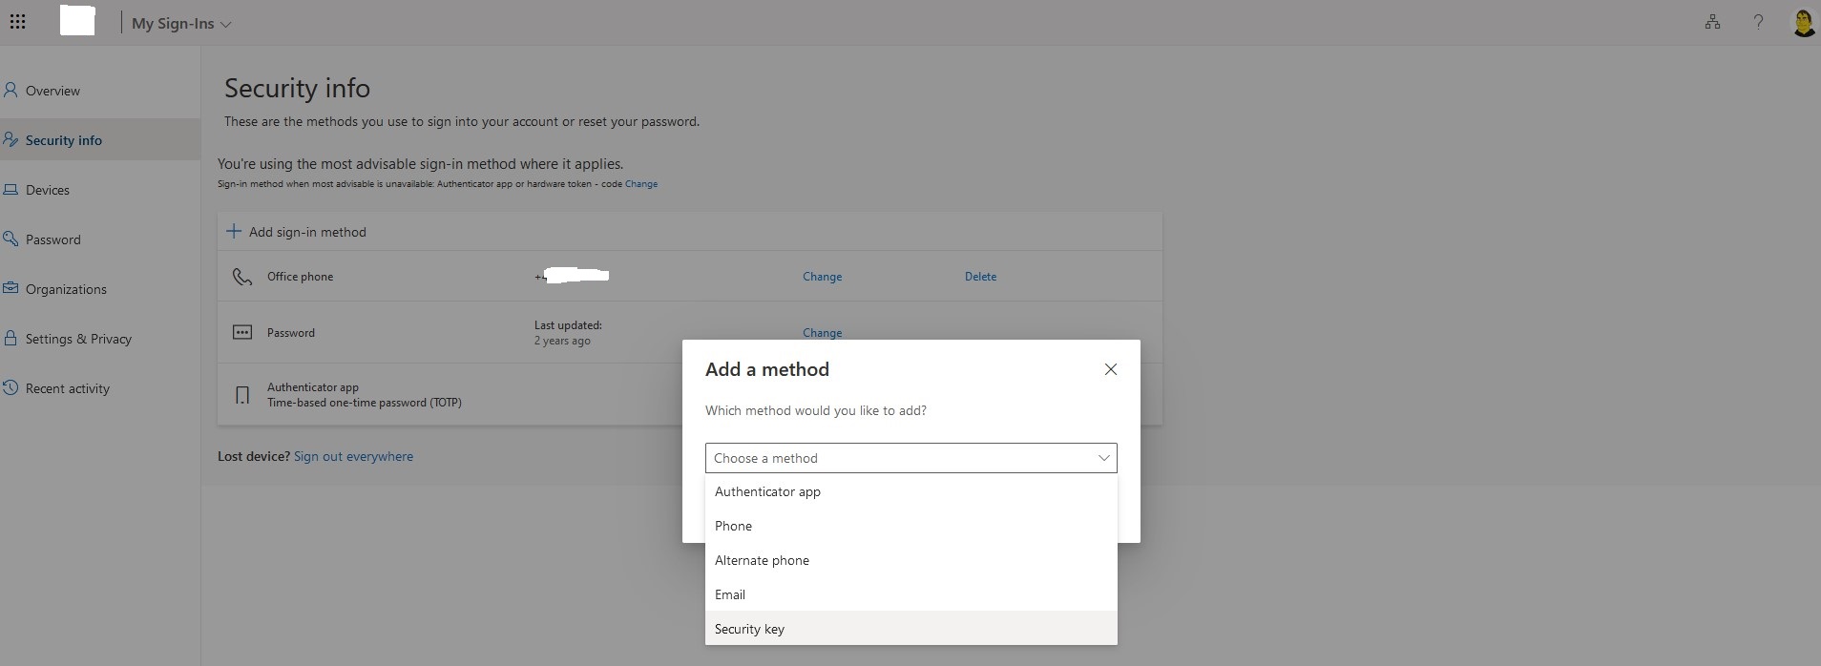Collapse the Choose a method combo box
The height and width of the screenshot is (666, 1821).
coord(1103,458)
